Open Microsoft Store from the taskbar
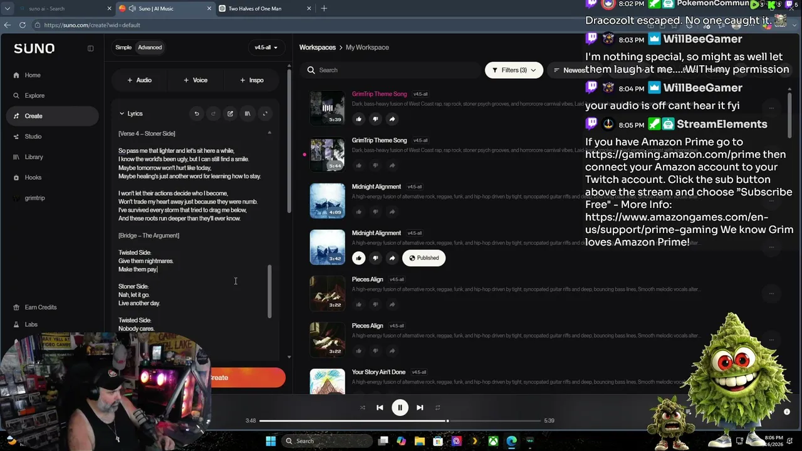Image resolution: width=802 pixels, height=451 pixels. [438, 441]
